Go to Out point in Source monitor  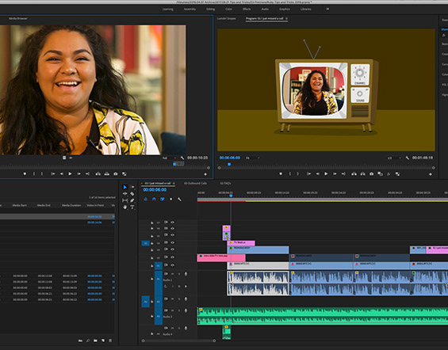87,173
